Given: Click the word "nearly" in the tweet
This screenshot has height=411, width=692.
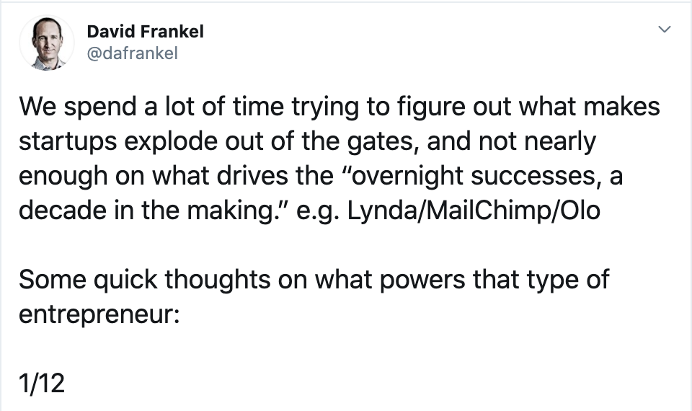Looking at the screenshot, I should [x=559, y=142].
